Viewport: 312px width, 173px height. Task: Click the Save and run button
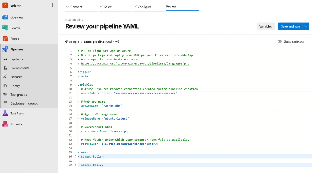(x=290, y=26)
